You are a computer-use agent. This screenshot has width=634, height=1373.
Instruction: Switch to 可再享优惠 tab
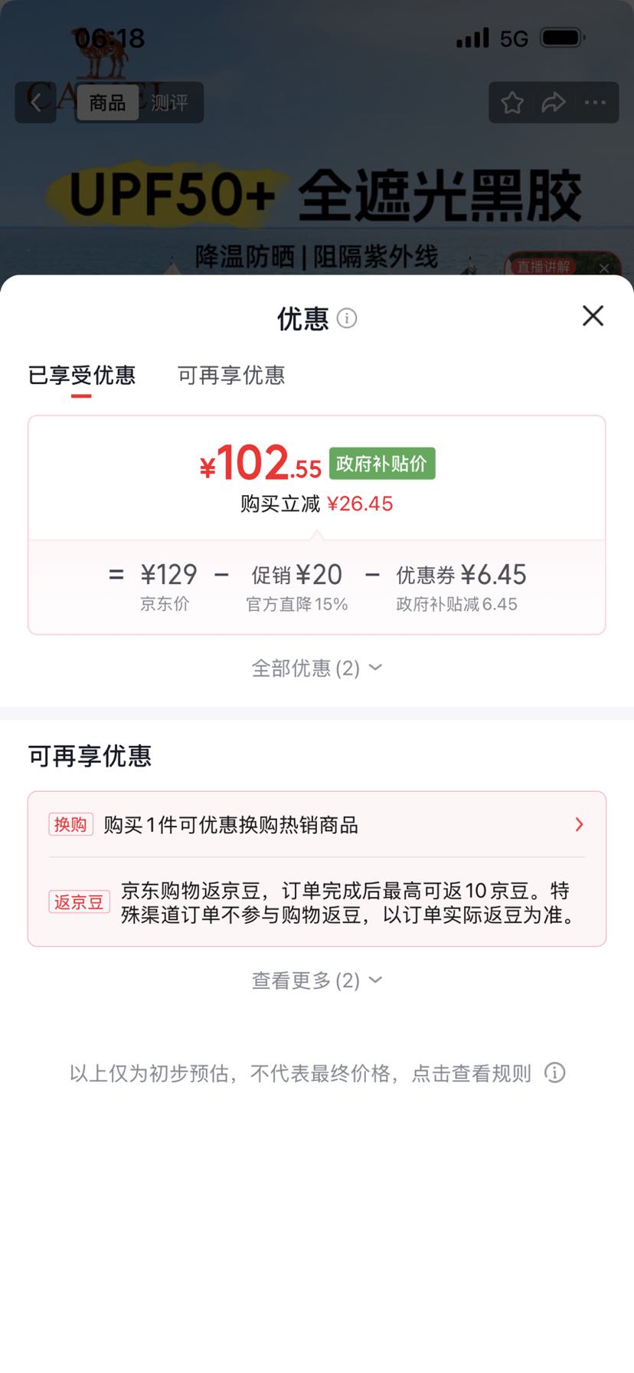pyautogui.click(x=231, y=375)
